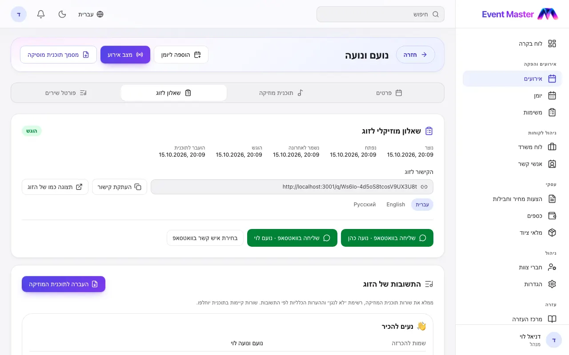Click בחירת איש קשר בוואטסאפ button
569x355 pixels.
tap(205, 238)
